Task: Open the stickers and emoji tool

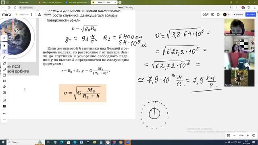Action: click(x=4, y=87)
